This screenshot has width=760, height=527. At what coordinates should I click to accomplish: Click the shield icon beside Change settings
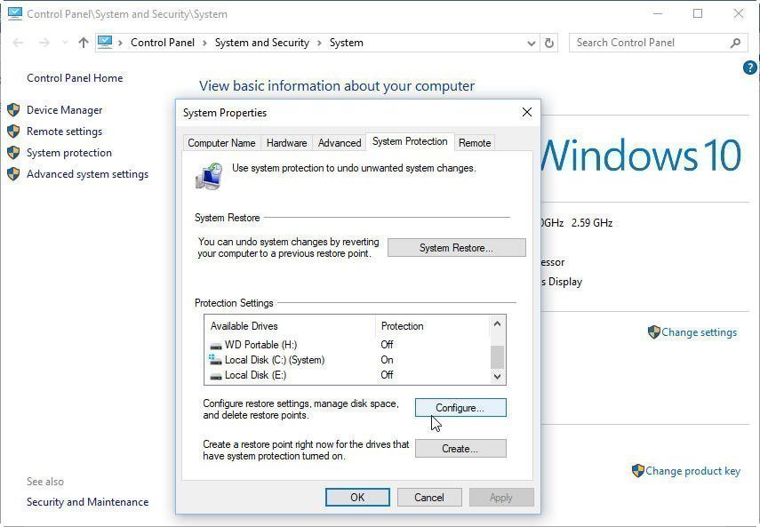[654, 332]
